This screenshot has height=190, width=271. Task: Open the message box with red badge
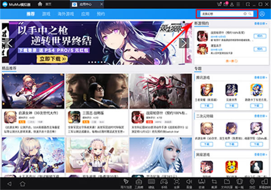coord(226,4)
